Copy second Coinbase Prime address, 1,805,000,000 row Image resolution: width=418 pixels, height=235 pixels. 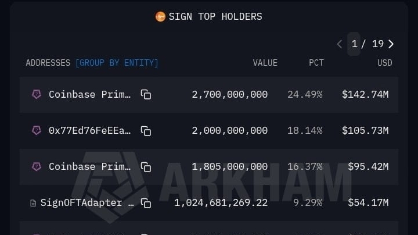146,167
